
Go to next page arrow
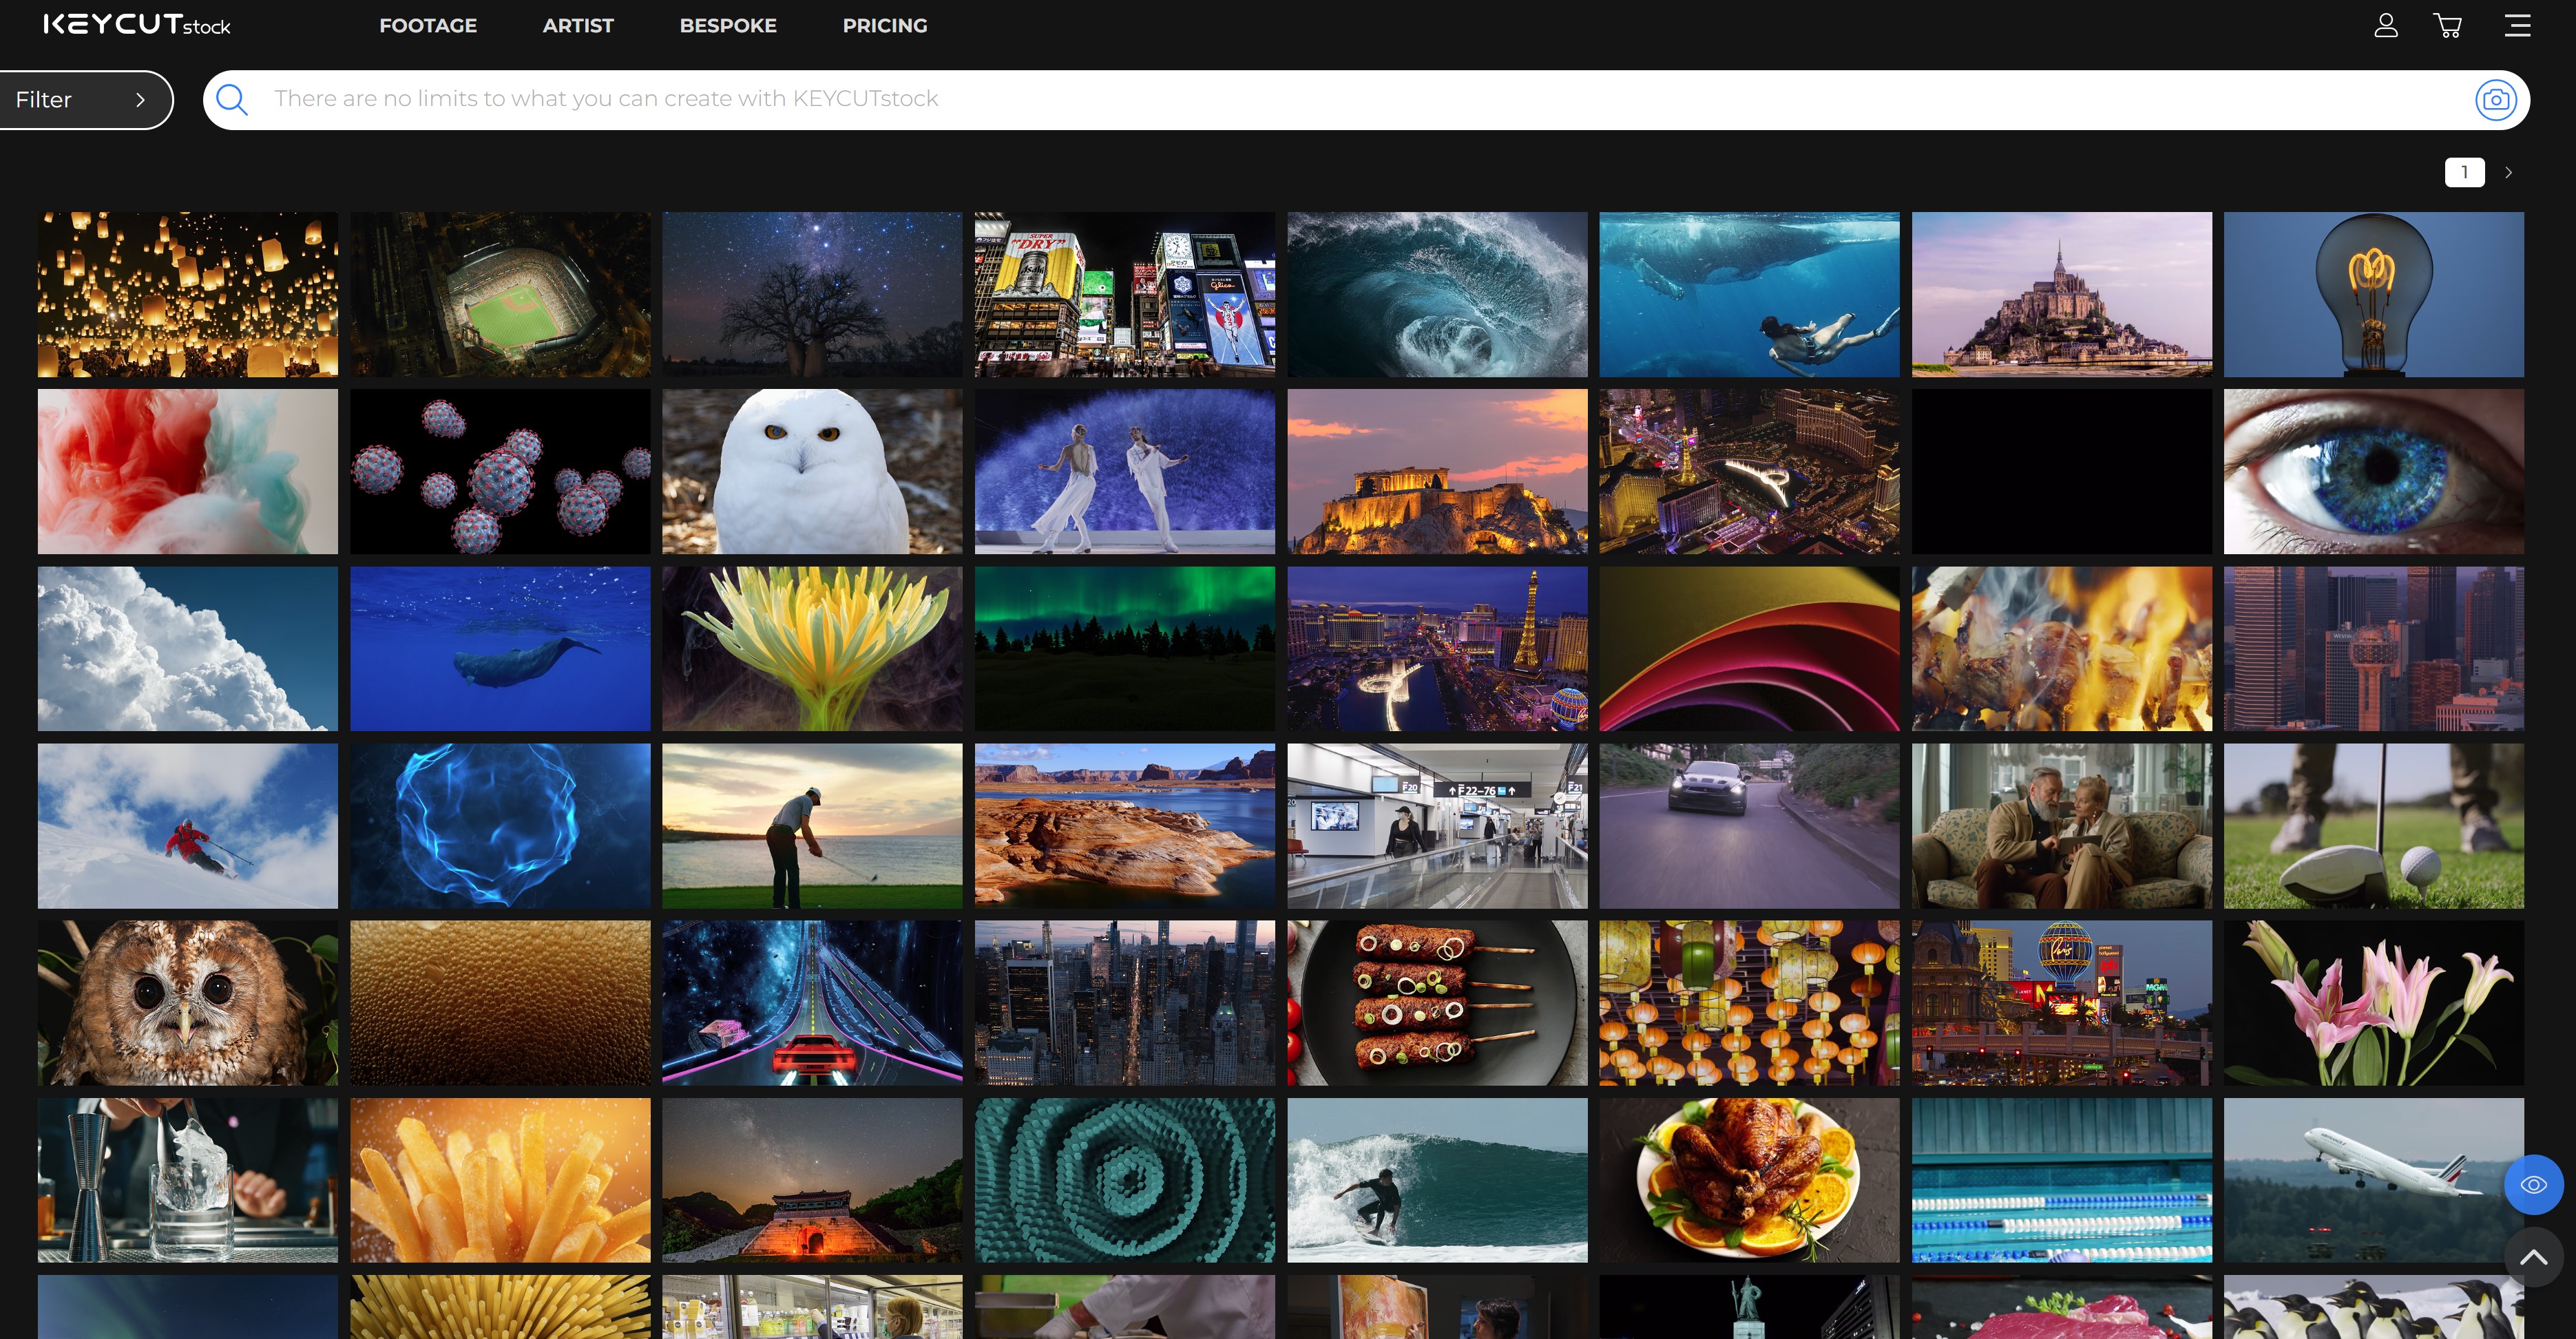coord(2508,172)
